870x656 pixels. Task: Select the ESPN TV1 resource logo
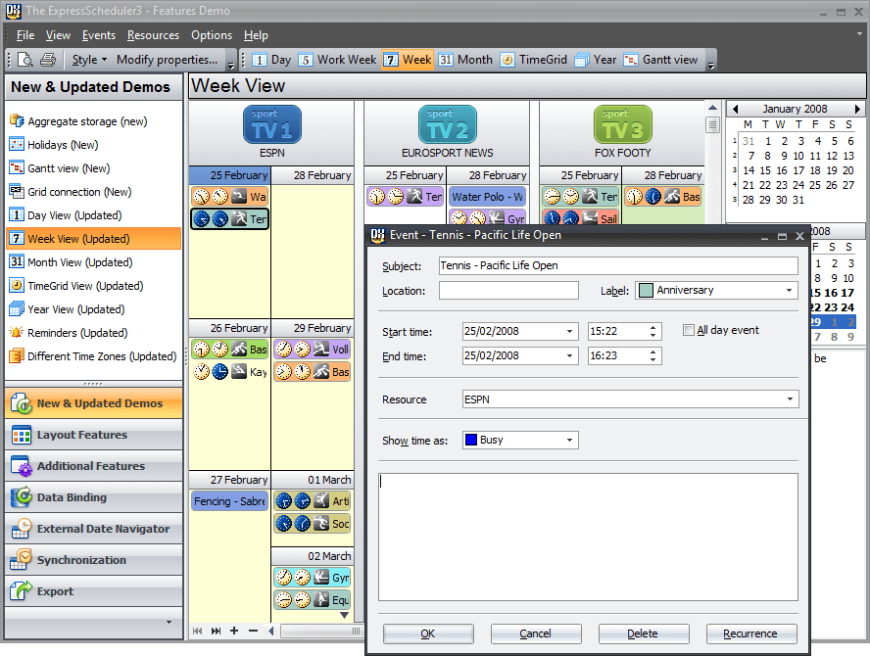pos(272,124)
